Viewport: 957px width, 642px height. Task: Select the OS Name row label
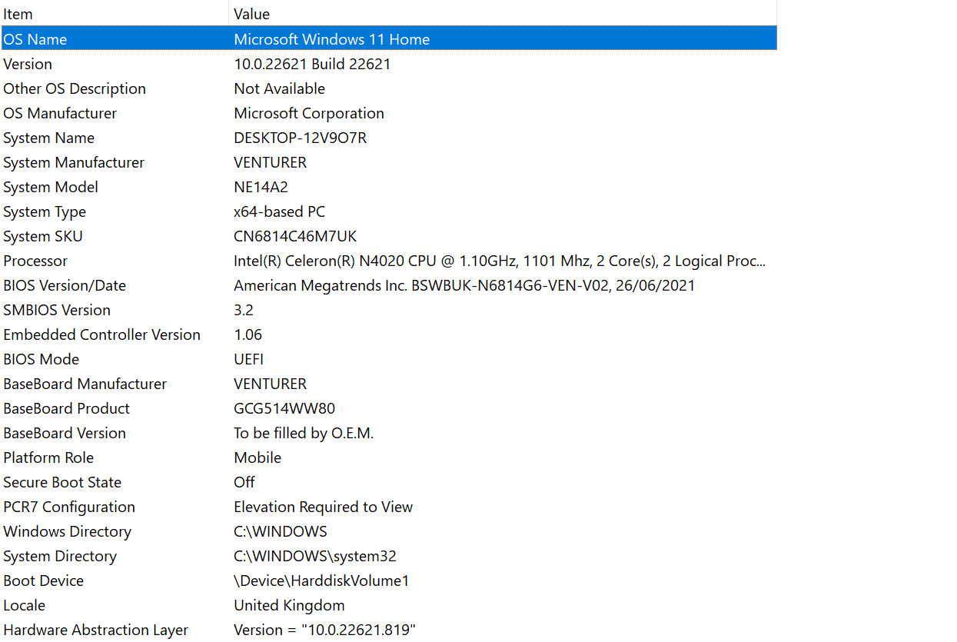35,39
